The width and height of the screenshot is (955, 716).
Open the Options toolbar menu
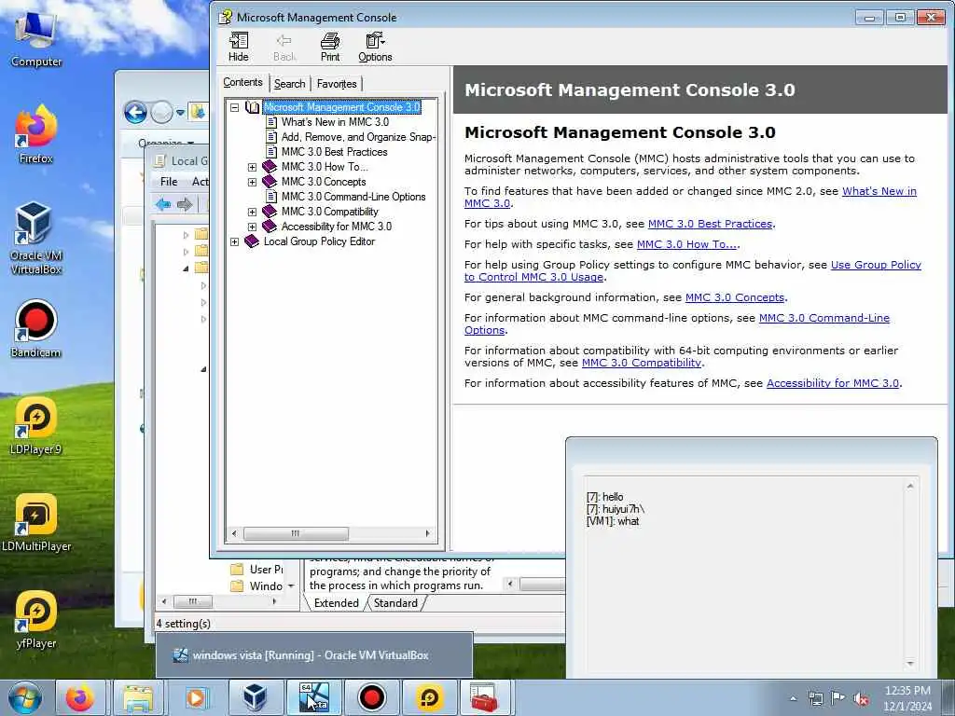(x=375, y=47)
